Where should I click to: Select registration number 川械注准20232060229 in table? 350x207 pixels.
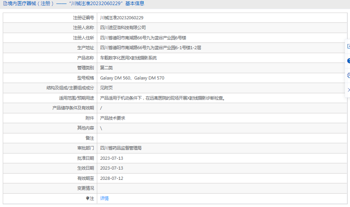coord(122,18)
